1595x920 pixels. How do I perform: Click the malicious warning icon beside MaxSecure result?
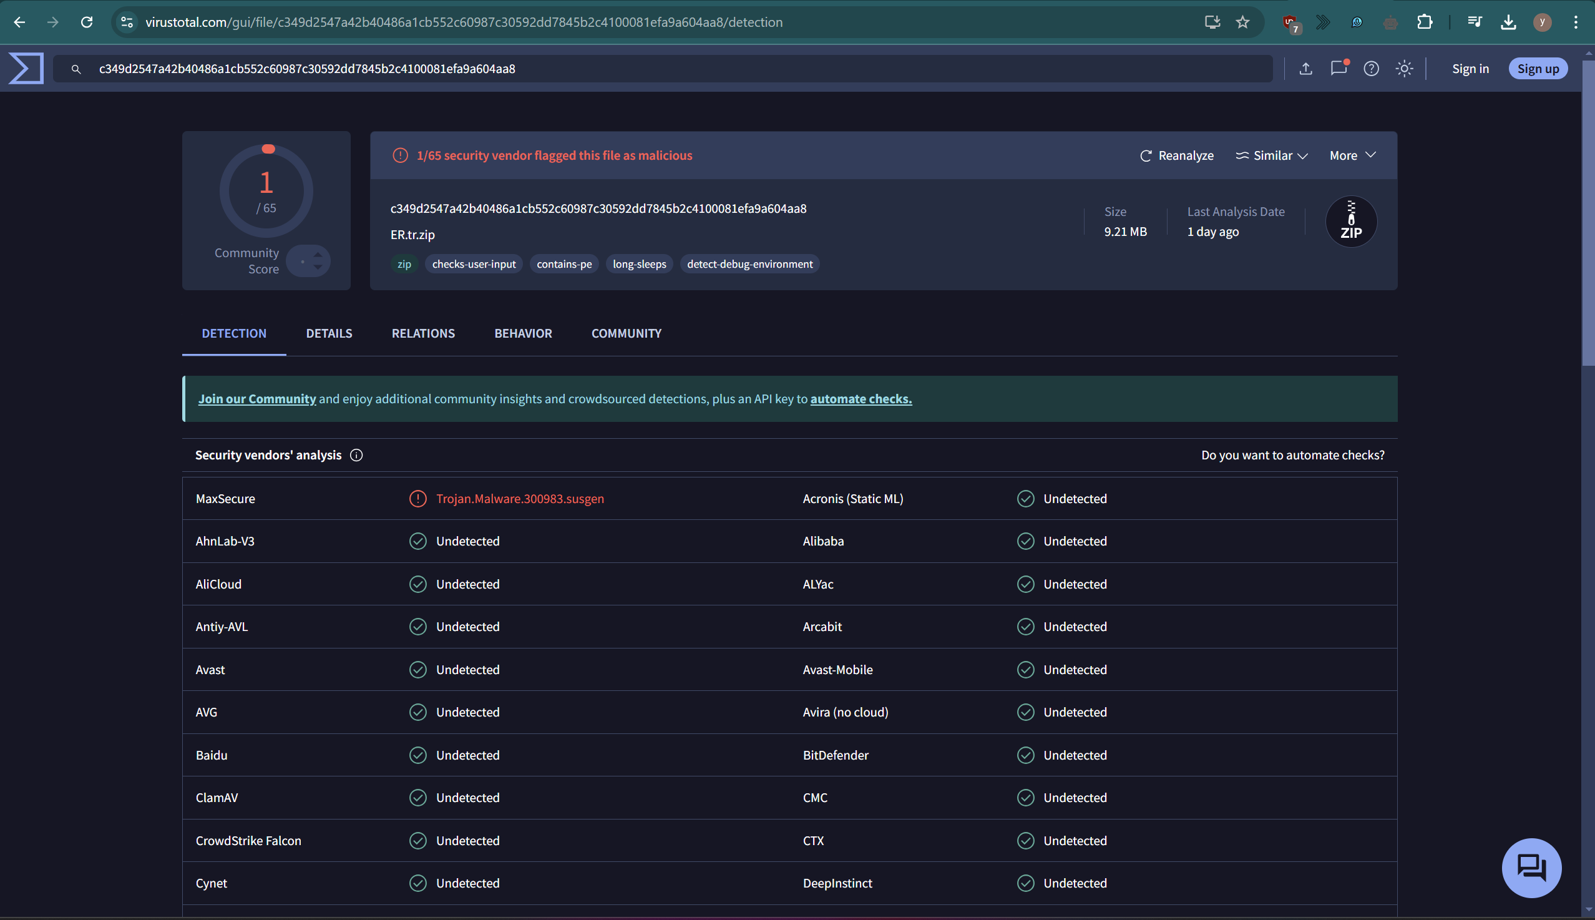coord(417,499)
